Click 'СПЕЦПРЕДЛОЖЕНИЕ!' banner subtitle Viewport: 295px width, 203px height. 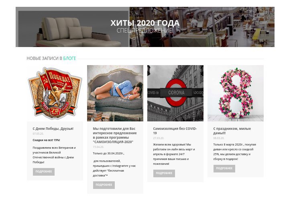click(x=145, y=30)
